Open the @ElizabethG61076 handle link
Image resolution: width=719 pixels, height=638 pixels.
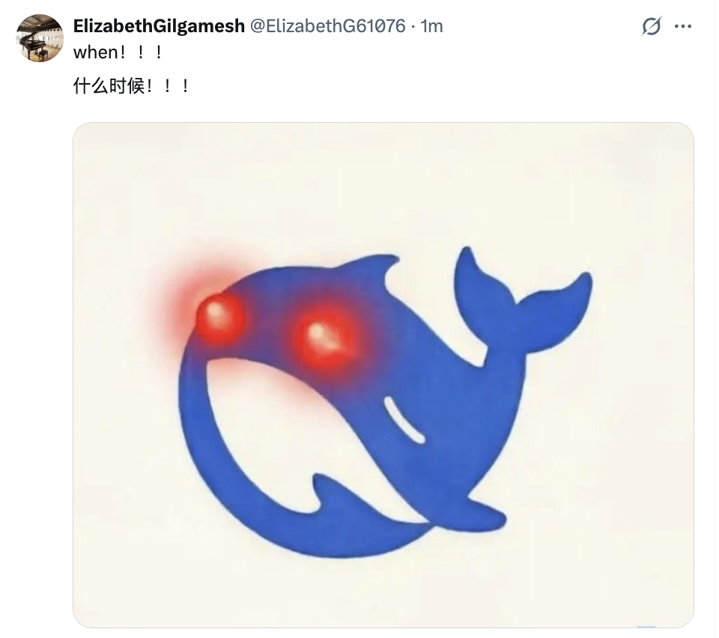click(x=327, y=26)
